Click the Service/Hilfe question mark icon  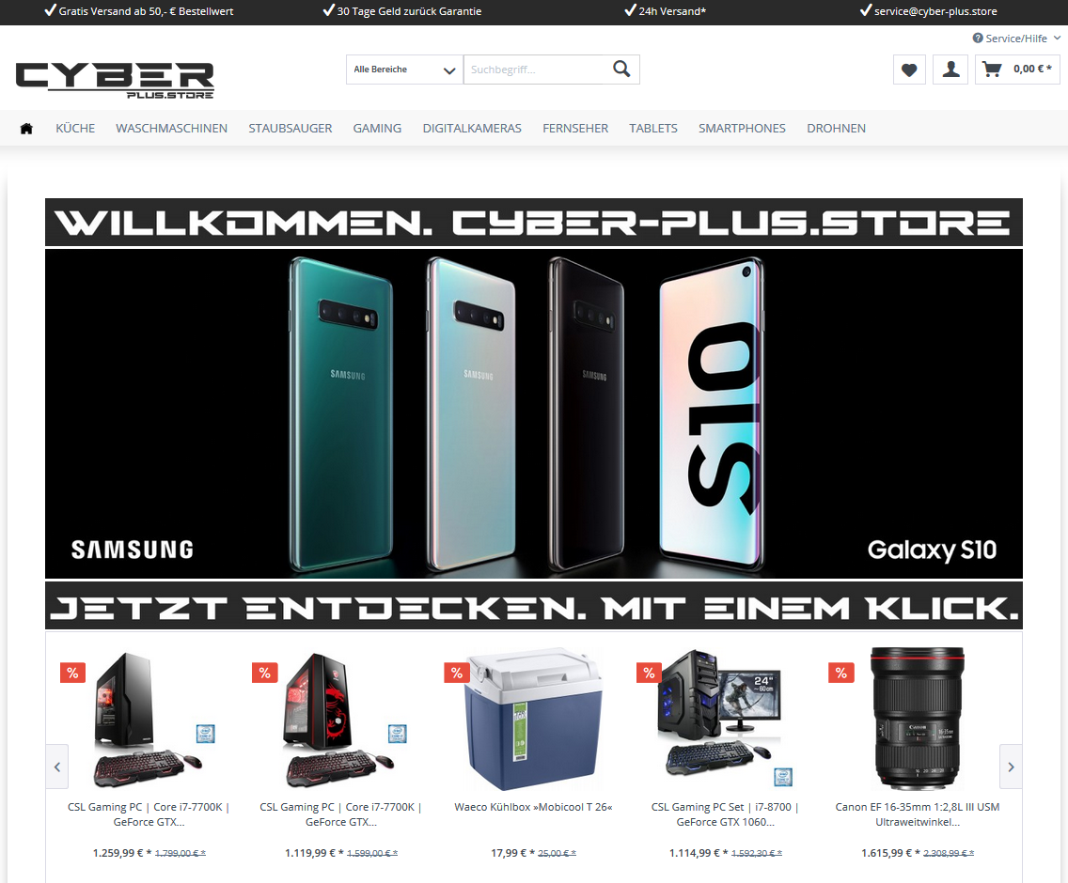click(978, 39)
